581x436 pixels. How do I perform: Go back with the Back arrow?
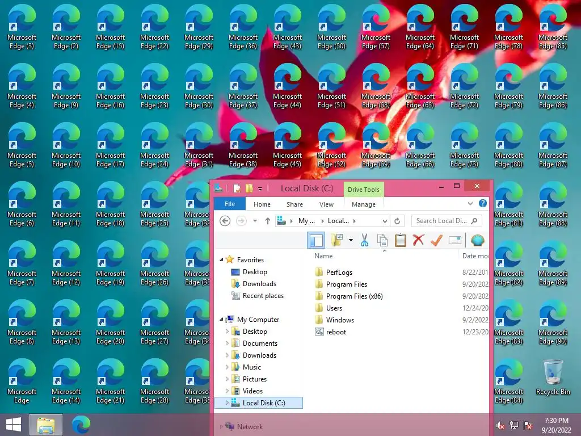225,221
